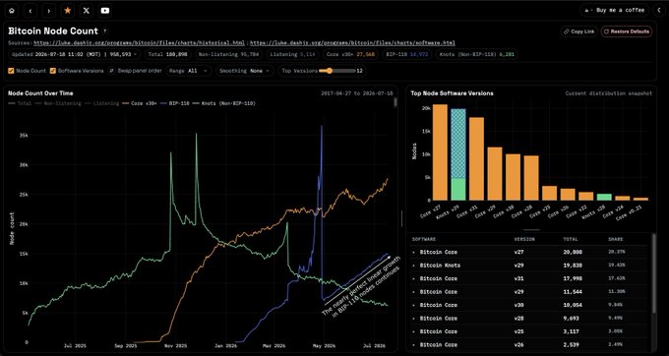Image resolution: width=669 pixels, height=356 pixels.
Task: Click the Listening 5,114 stat pill
Action: (x=293, y=54)
